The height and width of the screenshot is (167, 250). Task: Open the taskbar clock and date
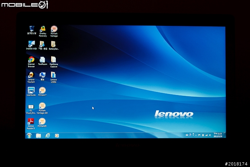[x=218, y=135]
